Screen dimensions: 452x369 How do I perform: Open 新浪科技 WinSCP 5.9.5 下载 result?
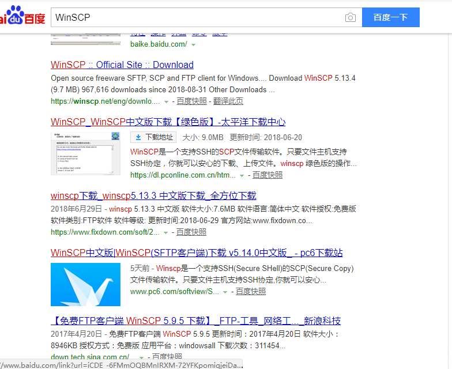(196, 321)
